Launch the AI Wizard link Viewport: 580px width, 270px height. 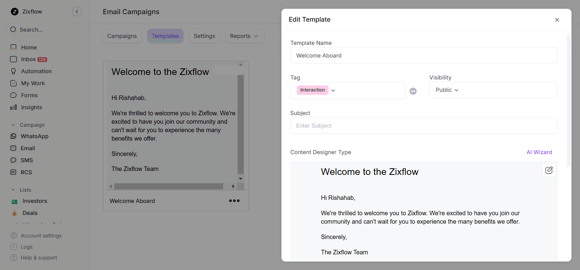coord(539,152)
